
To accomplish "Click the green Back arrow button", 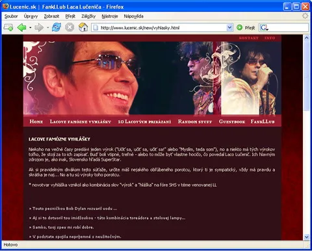I will [x=22, y=28].
